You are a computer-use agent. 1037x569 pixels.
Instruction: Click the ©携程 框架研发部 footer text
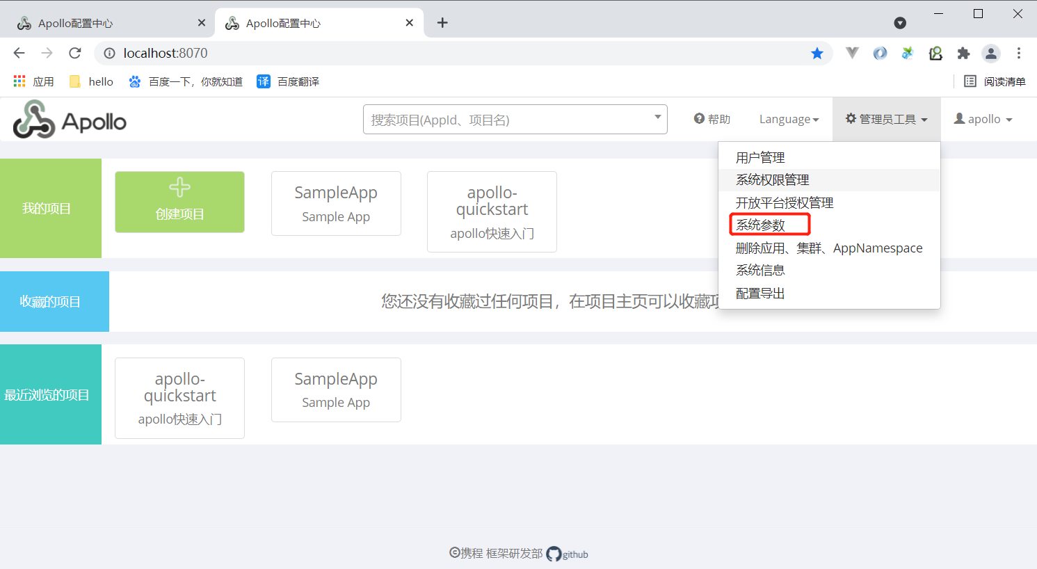[x=496, y=553]
